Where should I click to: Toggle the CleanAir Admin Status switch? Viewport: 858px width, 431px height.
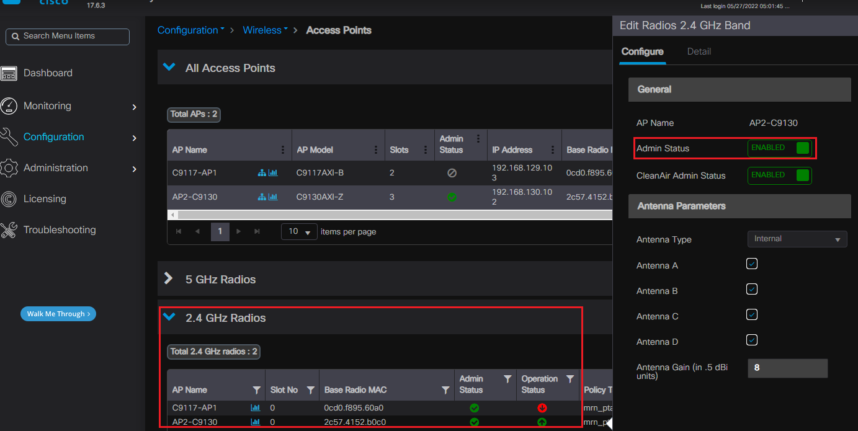[x=780, y=176]
